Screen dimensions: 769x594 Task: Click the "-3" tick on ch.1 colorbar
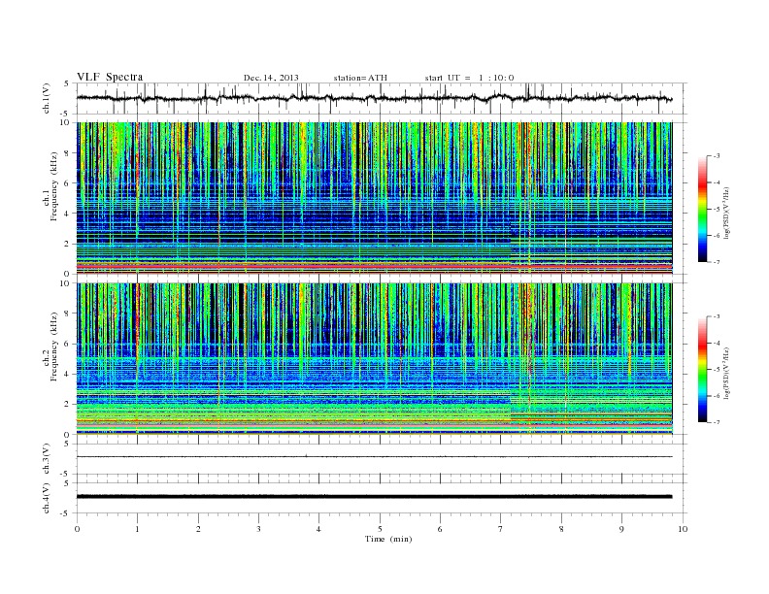(x=716, y=156)
